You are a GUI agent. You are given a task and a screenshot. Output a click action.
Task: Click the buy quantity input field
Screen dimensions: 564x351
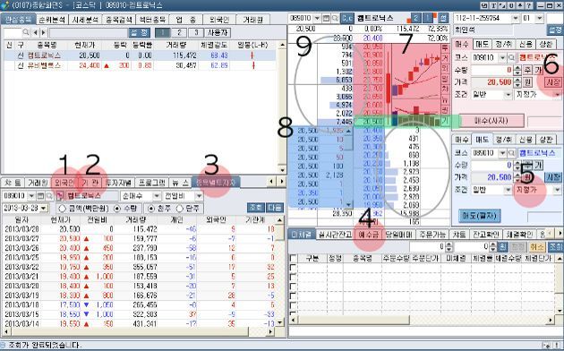[492, 70]
